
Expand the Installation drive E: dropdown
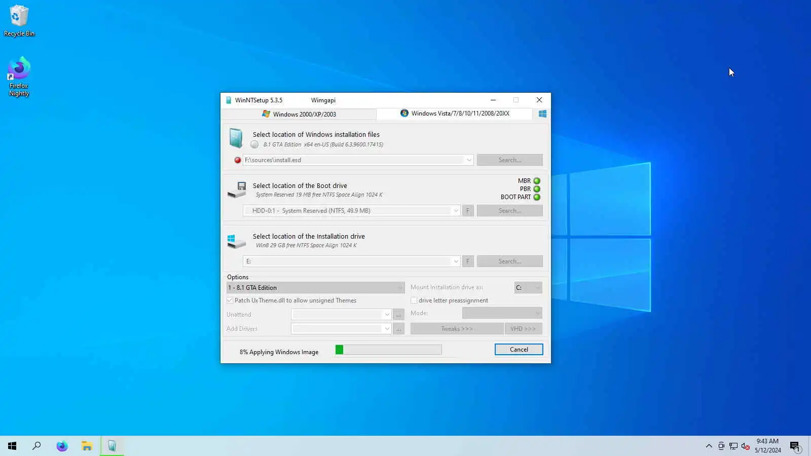pos(456,261)
